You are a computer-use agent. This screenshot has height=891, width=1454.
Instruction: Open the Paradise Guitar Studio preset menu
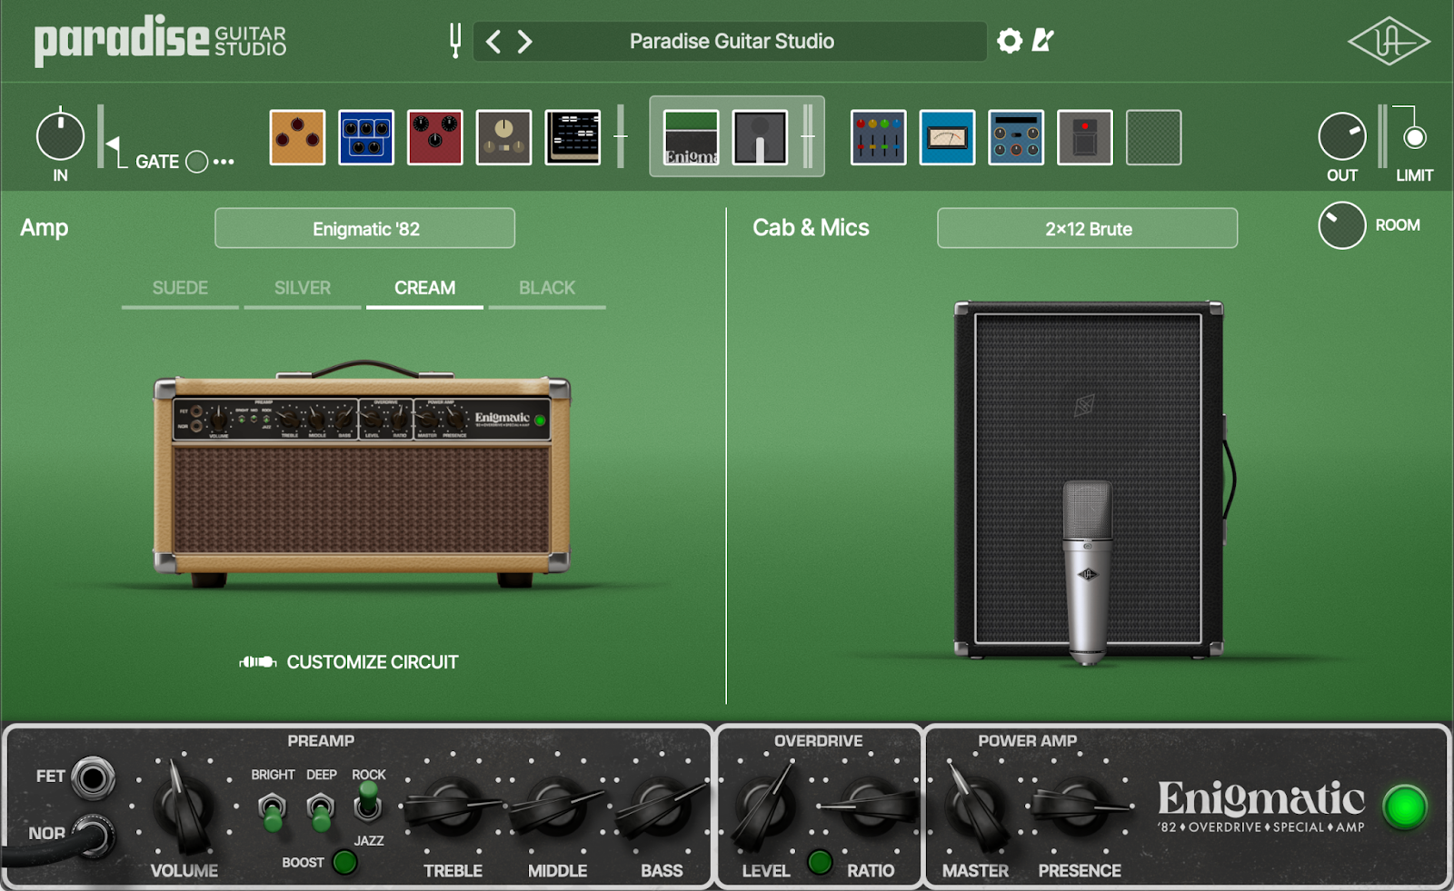coord(731,42)
